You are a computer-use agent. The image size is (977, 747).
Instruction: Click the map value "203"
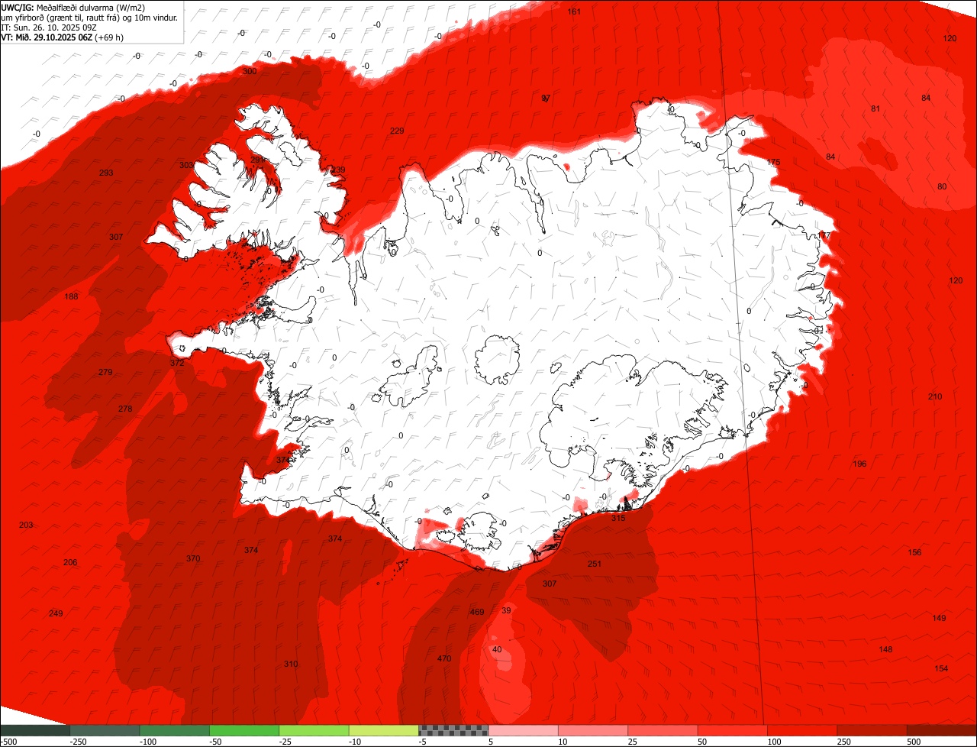(x=26, y=525)
